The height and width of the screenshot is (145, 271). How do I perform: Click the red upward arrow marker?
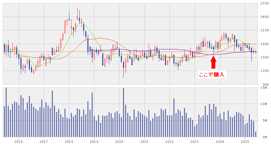213,62
